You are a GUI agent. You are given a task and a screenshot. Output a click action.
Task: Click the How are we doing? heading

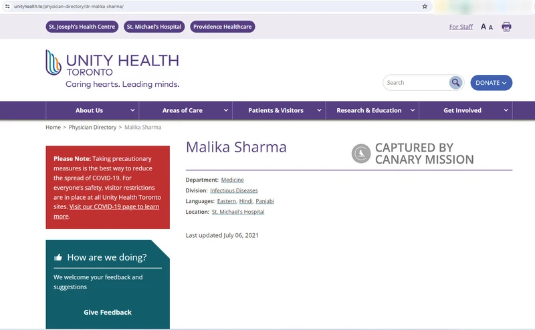[x=107, y=257]
